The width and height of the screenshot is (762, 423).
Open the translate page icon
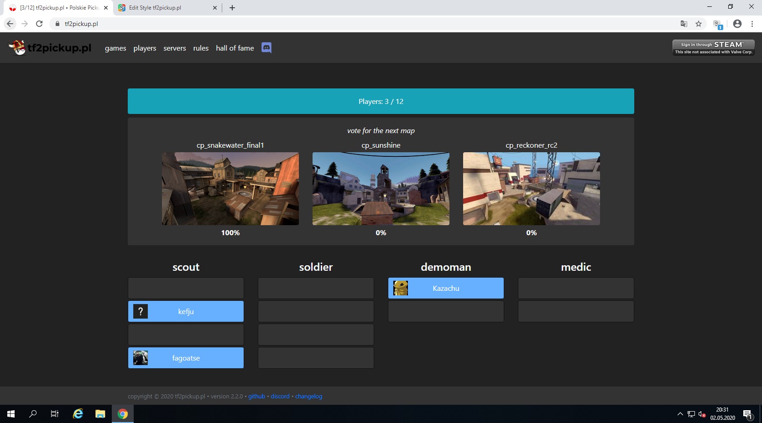(x=684, y=24)
